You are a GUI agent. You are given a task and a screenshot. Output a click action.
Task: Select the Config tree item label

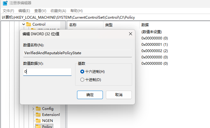tap(48, 108)
